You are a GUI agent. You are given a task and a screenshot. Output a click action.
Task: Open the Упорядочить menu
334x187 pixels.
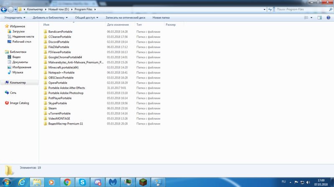15,17
